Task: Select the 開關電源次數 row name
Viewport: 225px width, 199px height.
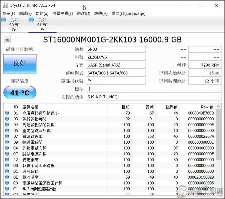Action: click(34, 154)
